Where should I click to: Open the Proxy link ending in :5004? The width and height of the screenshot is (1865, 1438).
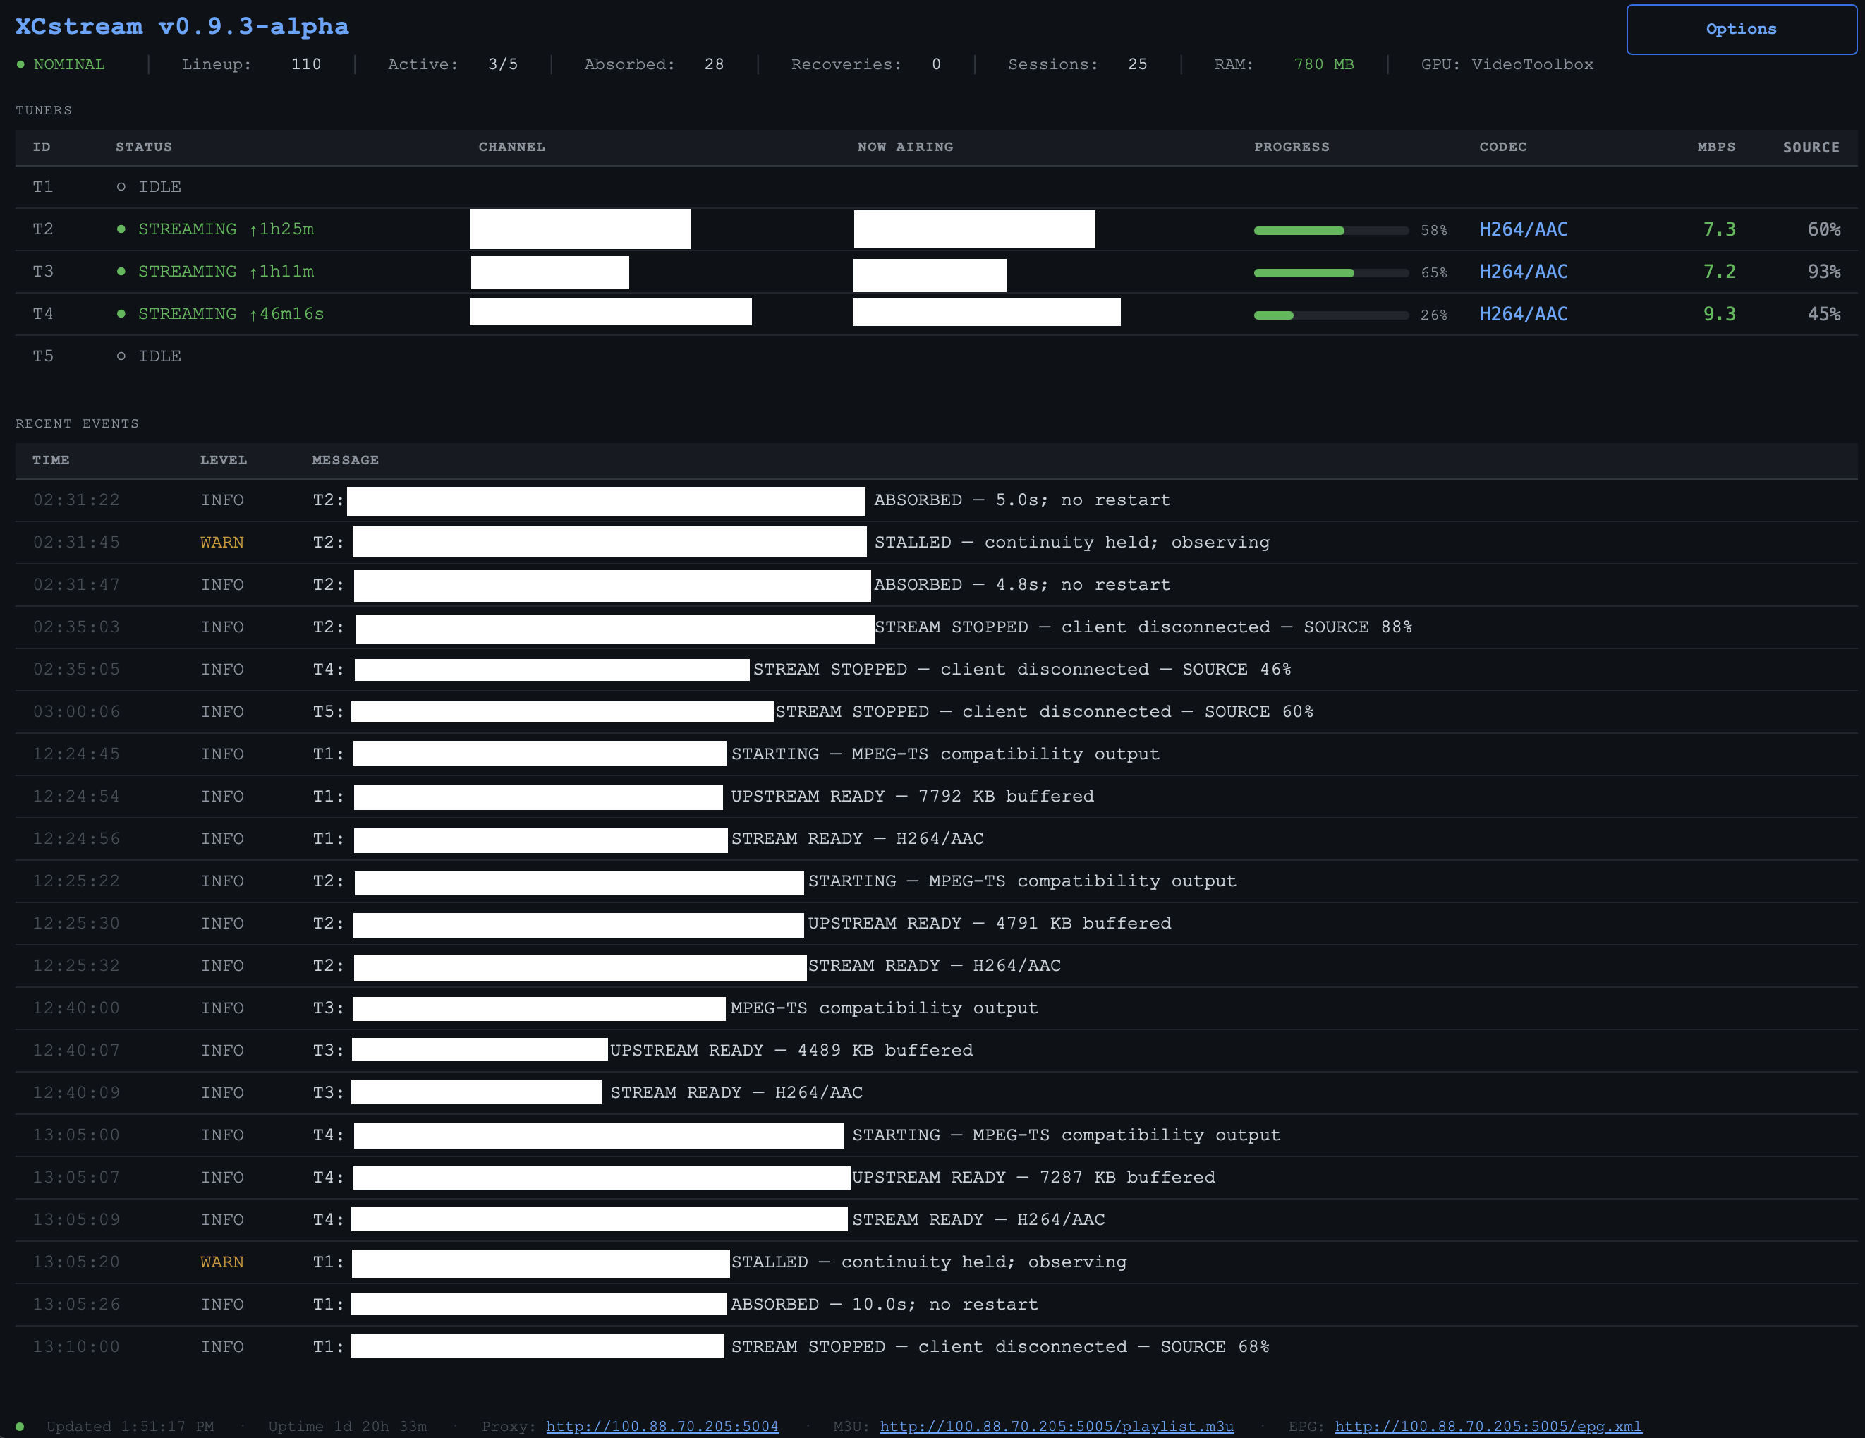[x=662, y=1426]
